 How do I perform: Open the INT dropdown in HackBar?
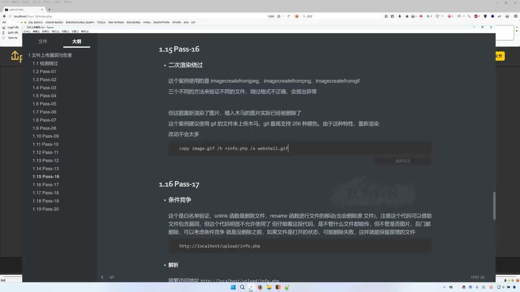pos(10,22)
